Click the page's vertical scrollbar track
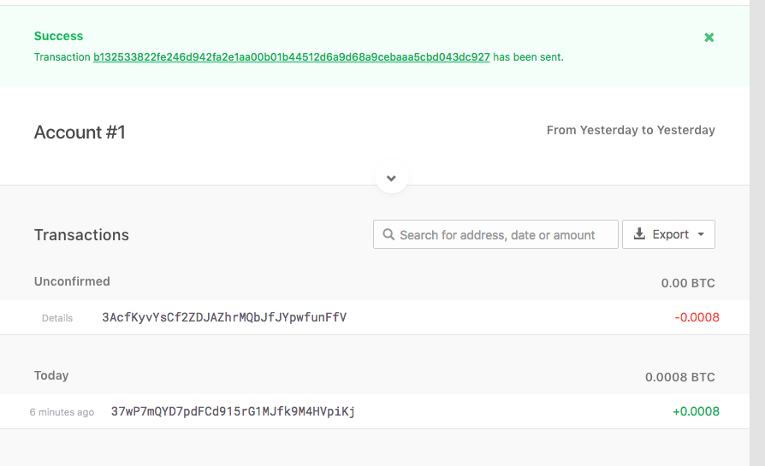 tap(757, 233)
